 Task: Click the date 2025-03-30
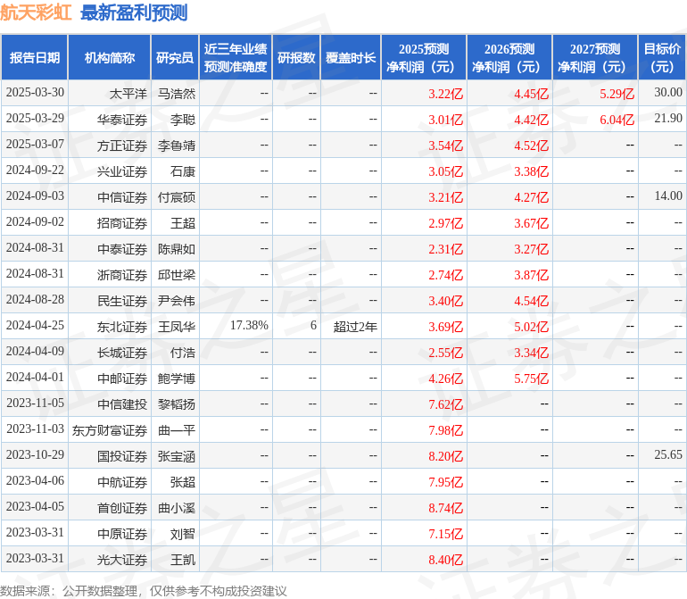tap(35, 93)
